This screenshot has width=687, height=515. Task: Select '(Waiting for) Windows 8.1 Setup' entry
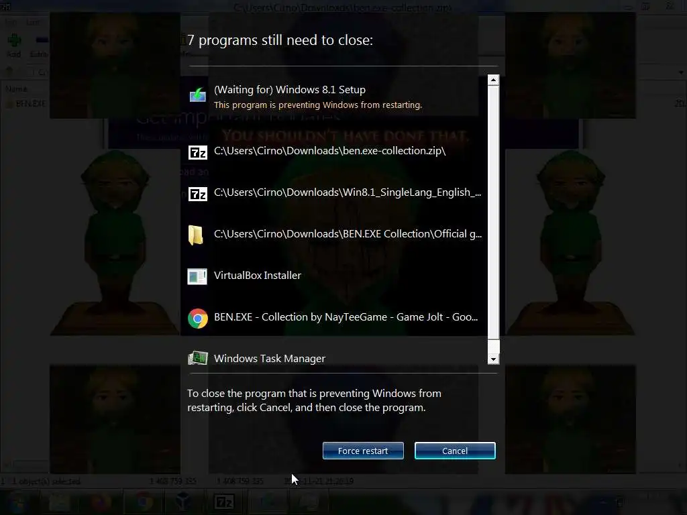click(290, 90)
